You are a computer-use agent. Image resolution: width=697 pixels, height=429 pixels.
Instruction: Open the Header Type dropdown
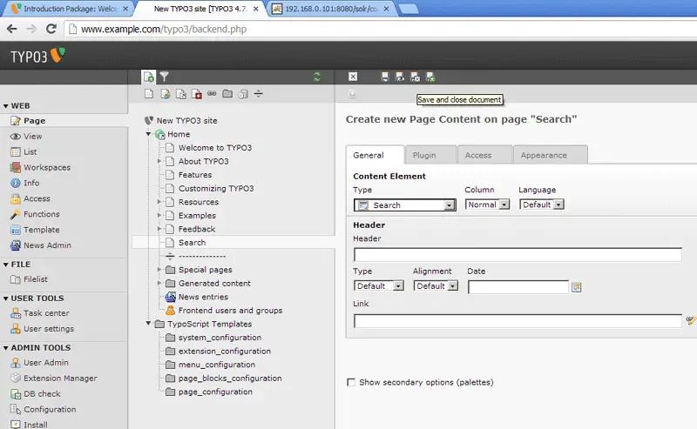tap(379, 286)
